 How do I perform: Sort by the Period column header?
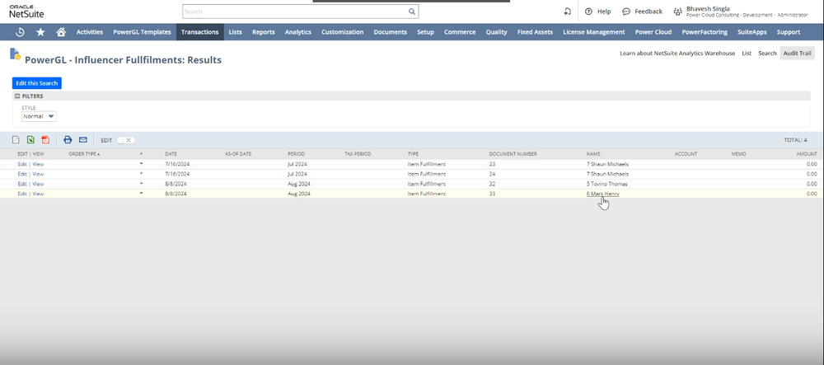(296, 154)
